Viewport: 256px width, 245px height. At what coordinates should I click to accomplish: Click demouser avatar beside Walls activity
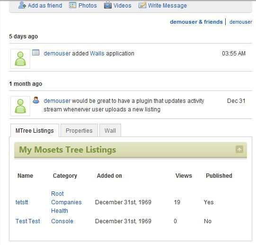point(20,59)
